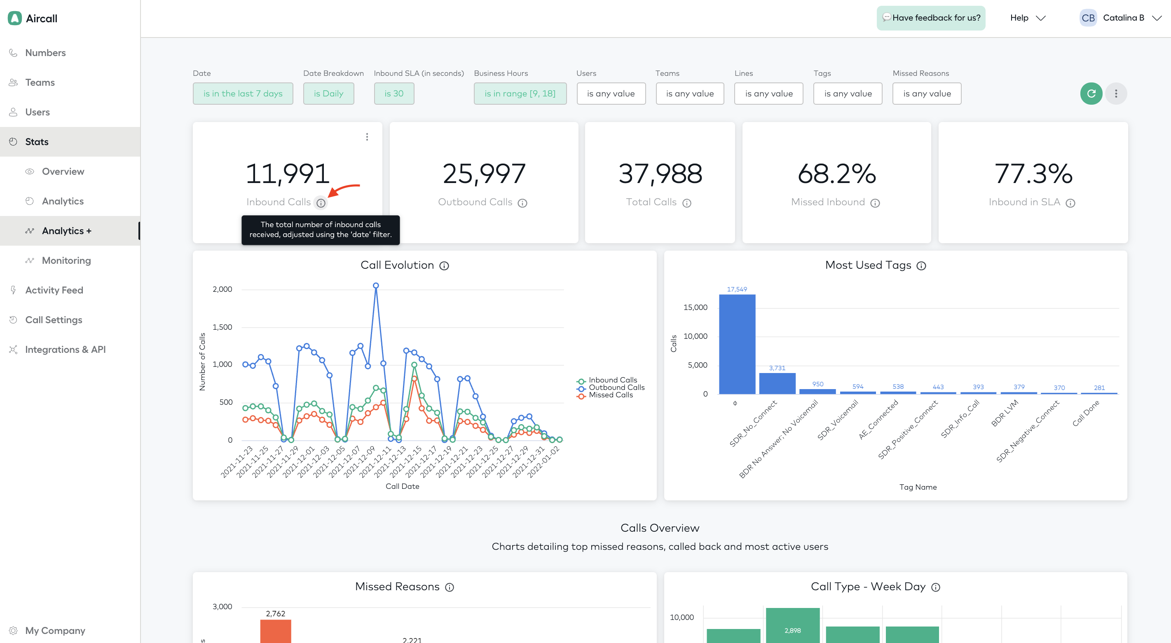
Task: Click the Activity Feed lightning icon
Action: 13,290
